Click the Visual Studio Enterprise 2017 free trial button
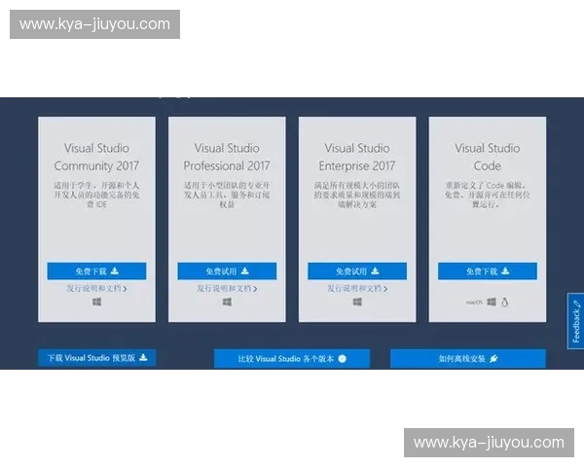 357,270
